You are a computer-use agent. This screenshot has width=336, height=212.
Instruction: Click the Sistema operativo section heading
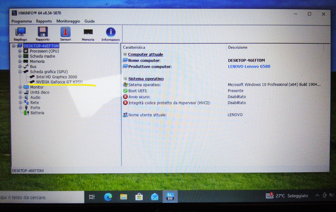[146, 79]
